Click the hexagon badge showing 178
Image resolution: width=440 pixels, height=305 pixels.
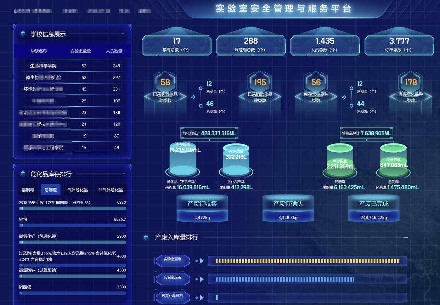click(411, 82)
